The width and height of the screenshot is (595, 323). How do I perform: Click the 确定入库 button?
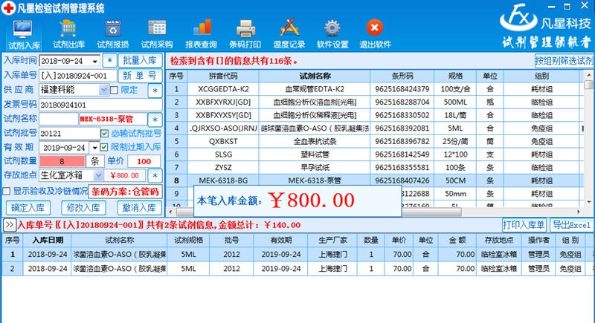click(x=28, y=208)
